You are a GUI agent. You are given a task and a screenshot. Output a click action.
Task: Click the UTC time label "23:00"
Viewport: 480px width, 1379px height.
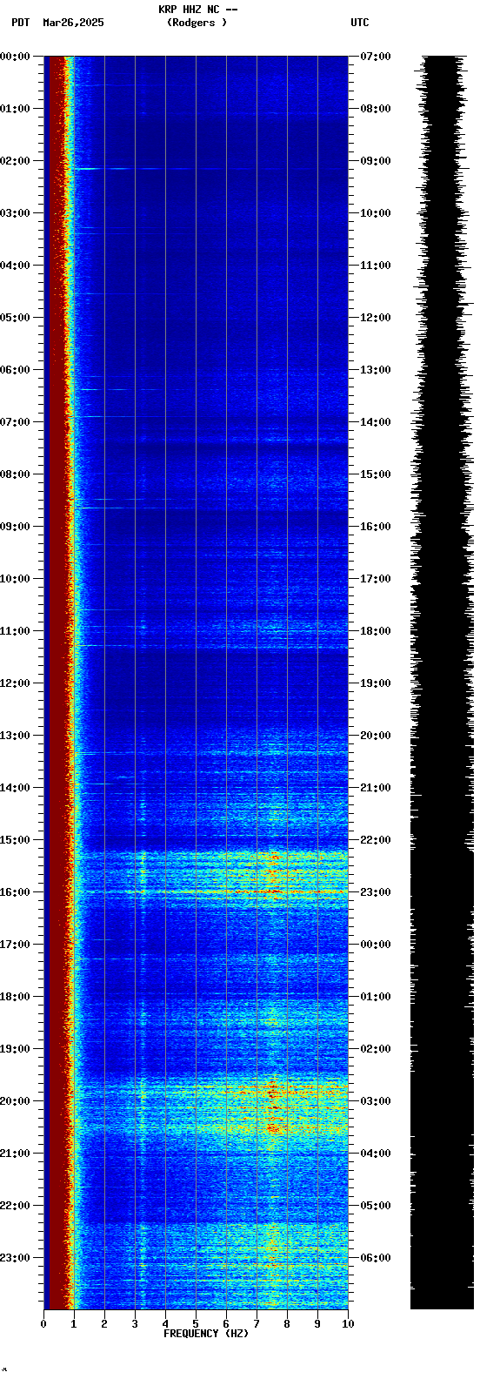pos(376,892)
